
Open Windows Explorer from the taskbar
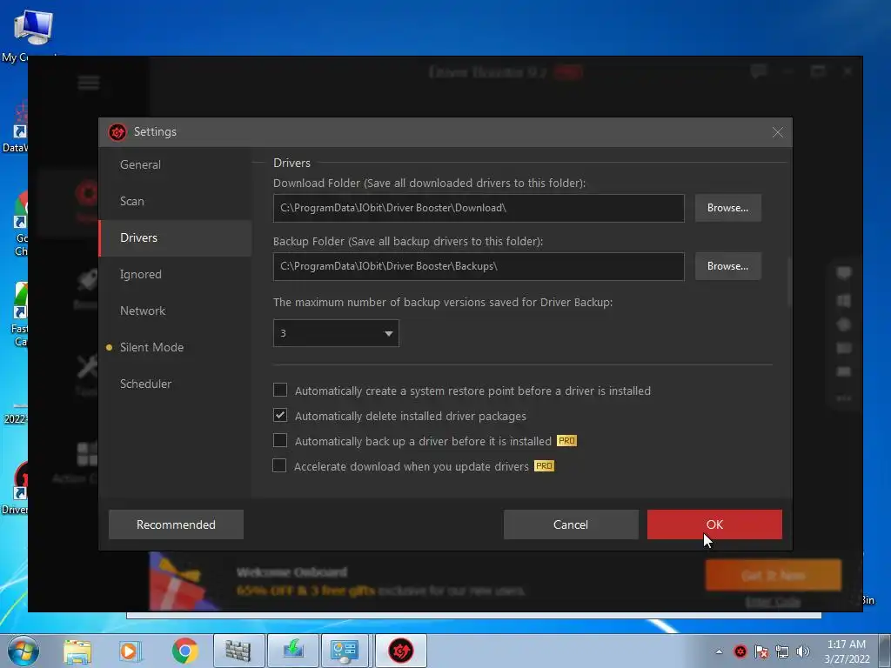[77, 651]
